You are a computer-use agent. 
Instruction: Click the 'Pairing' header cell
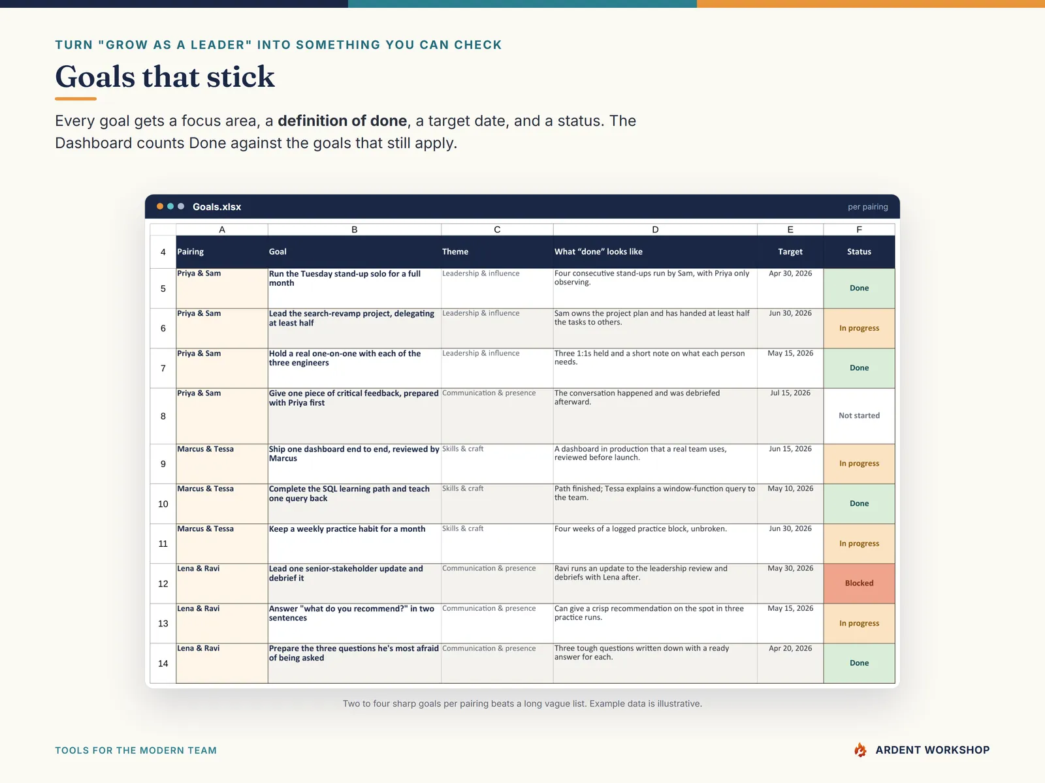(222, 252)
